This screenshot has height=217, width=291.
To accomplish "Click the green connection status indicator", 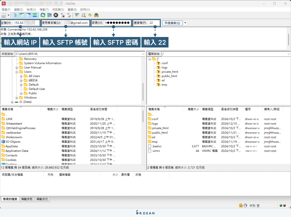I will [x=280, y=205].
